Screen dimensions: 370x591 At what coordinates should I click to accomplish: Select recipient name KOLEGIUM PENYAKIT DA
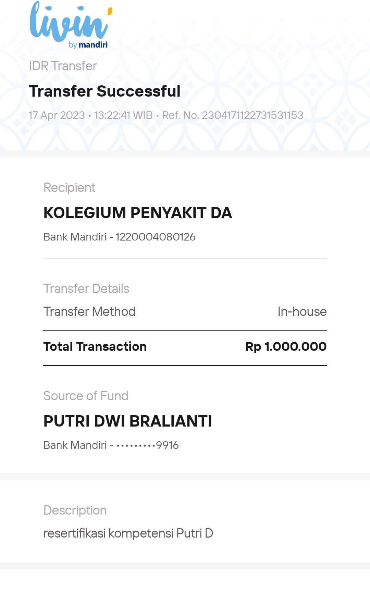(138, 213)
